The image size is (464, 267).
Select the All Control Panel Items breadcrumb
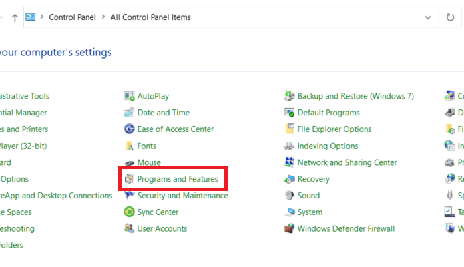(151, 17)
